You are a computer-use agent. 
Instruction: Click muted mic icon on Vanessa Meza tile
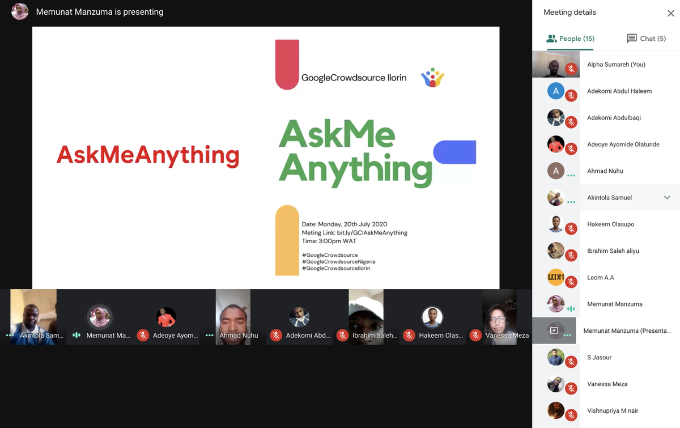point(475,336)
